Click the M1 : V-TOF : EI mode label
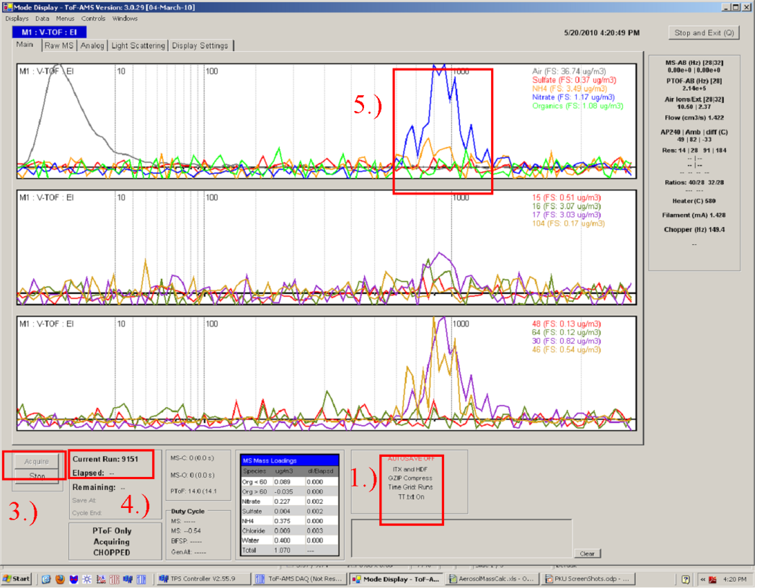Viewport: 757px width, 588px height. tap(49, 32)
